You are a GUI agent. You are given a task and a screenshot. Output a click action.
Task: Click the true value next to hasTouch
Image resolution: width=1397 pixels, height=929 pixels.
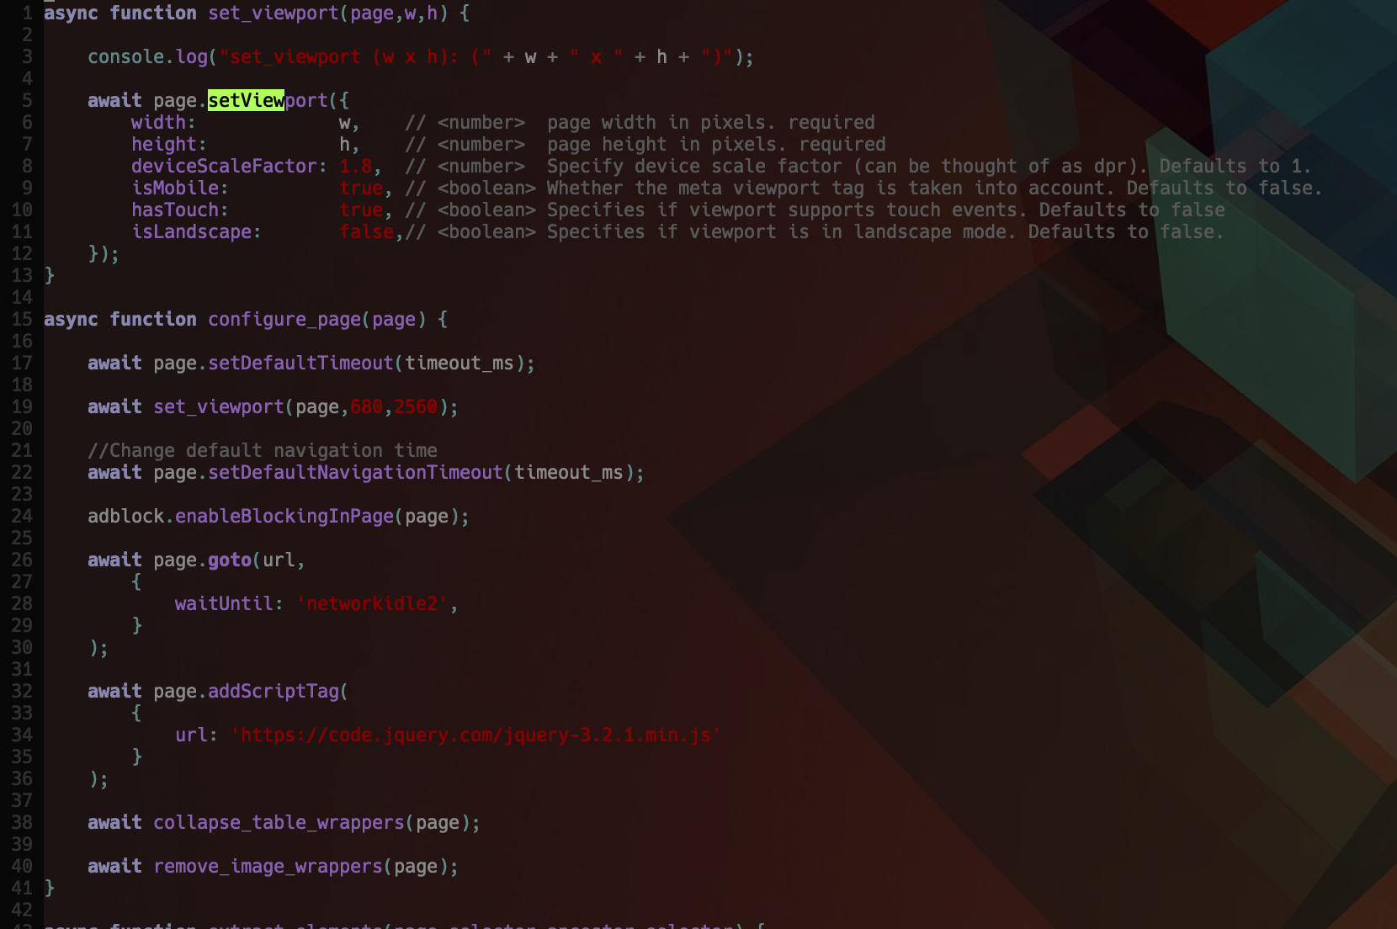pos(360,210)
